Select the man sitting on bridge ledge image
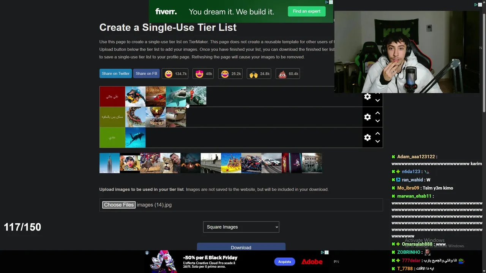 click(211, 163)
